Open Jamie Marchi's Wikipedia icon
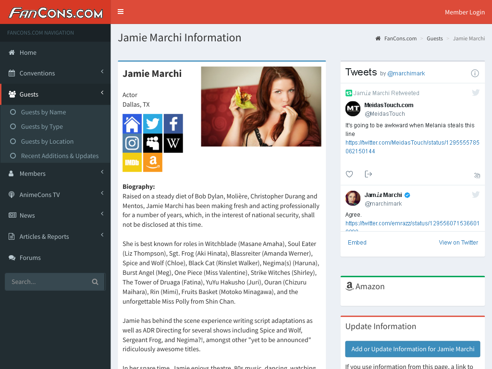Viewport: 492px width, 369px height. (x=173, y=143)
